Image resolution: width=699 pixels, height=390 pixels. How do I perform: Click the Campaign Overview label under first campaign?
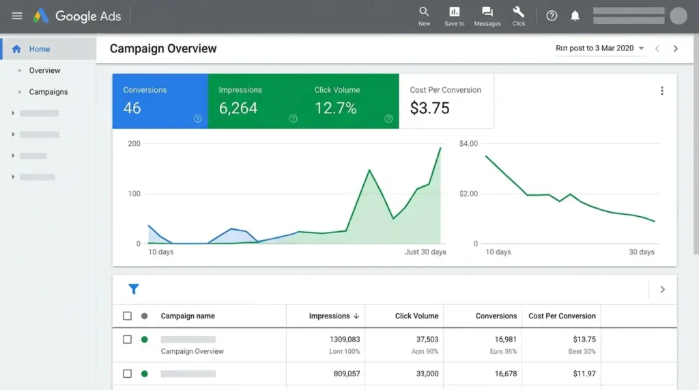point(192,351)
